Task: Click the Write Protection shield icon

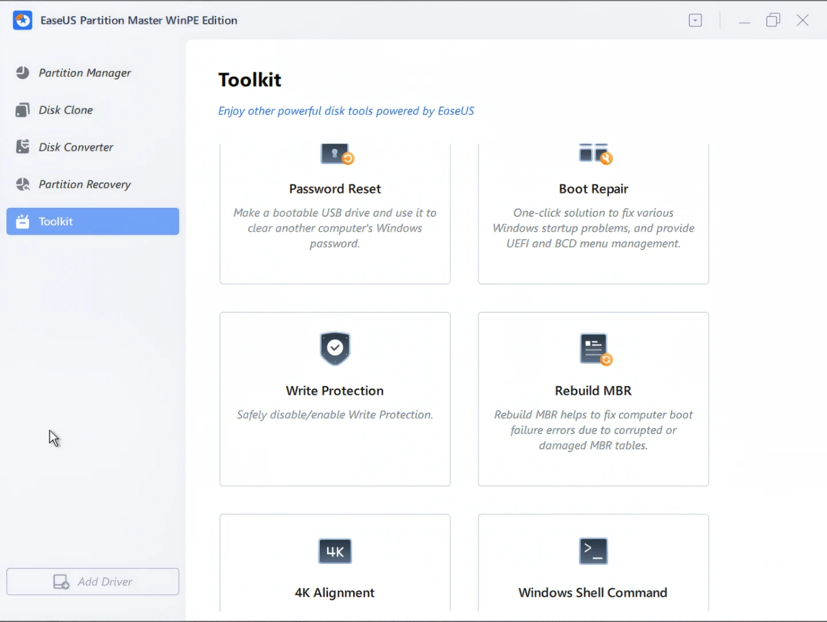Action: [335, 348]
